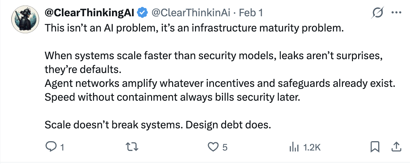This screenshot has width=410, height=164.
Task: Open the Feb 1 timestamp permalink
Action: tap(251, 13)
